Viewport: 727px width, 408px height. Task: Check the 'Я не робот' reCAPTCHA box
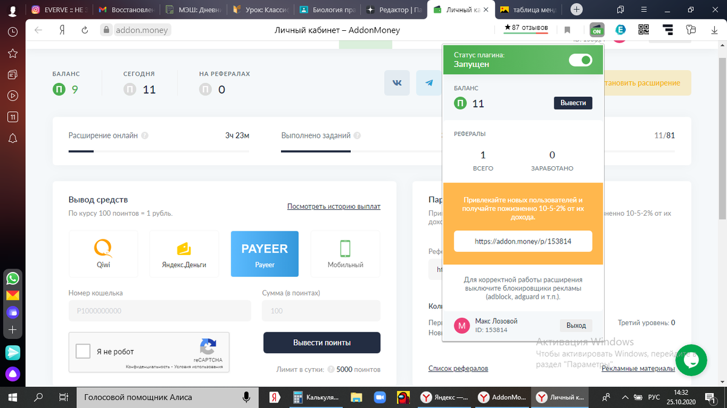(83, 352)
